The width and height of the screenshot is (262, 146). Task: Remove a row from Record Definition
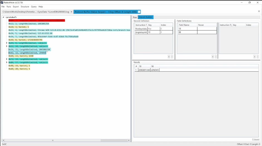click(172, 57)
